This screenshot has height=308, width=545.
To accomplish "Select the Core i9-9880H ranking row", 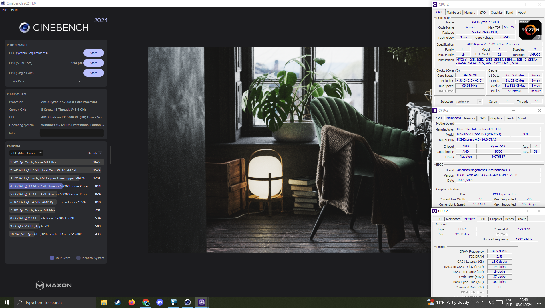I will click(56, 218).
